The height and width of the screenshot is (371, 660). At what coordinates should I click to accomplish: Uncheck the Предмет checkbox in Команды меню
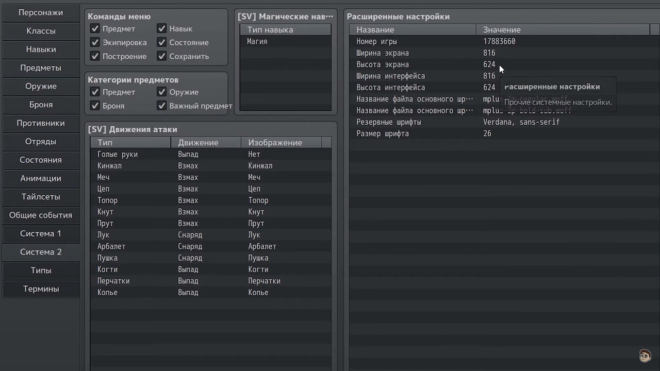click(x=95, y=29)
